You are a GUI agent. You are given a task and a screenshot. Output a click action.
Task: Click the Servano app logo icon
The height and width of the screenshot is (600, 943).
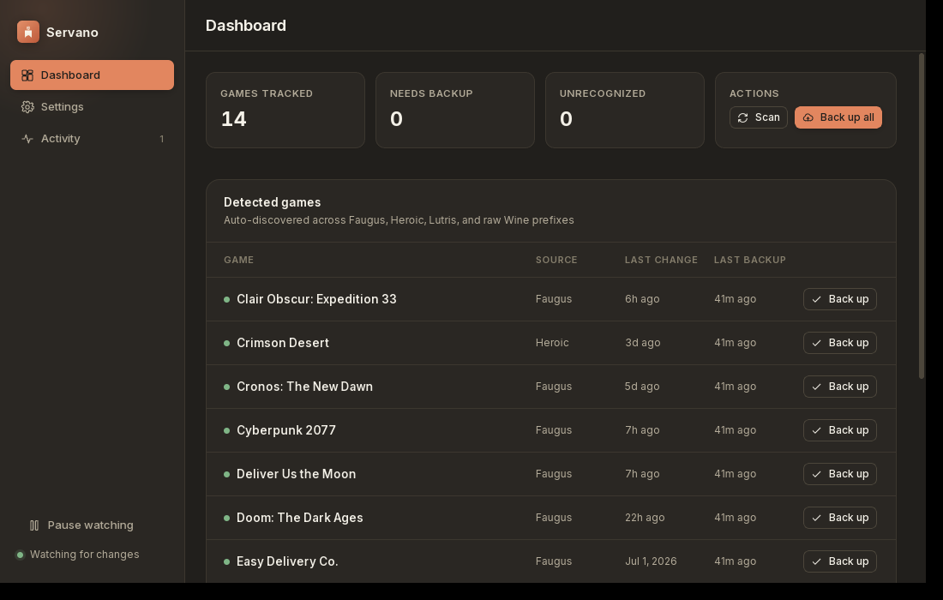[28, 32]
